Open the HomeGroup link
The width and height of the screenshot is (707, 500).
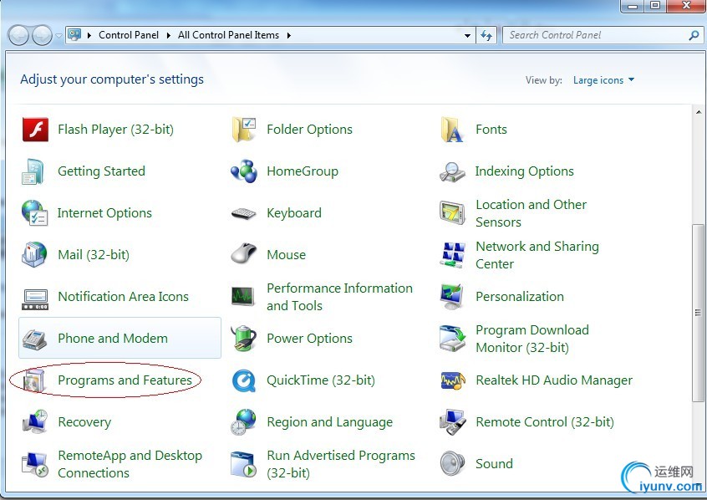click(302, 171)
